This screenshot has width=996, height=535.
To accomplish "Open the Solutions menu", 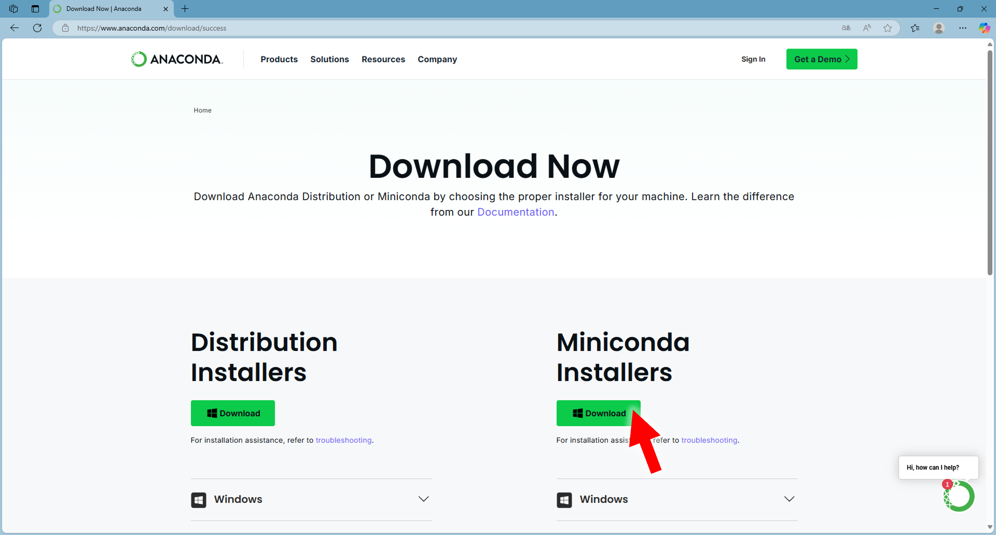I will 329,59.
